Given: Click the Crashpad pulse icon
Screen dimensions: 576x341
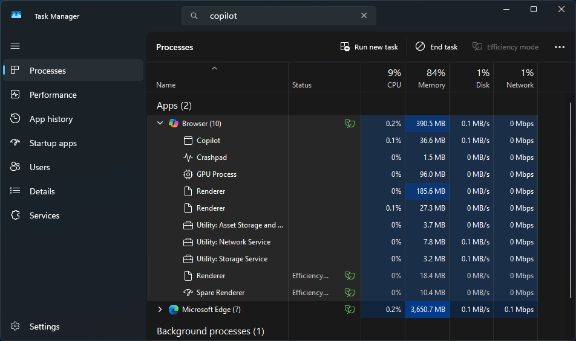Looking at the screenshot, I should pyautogui.click(x=188, y=158).
